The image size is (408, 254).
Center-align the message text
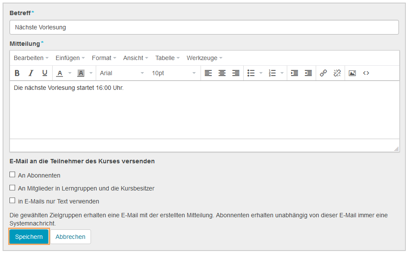(222, 73)
